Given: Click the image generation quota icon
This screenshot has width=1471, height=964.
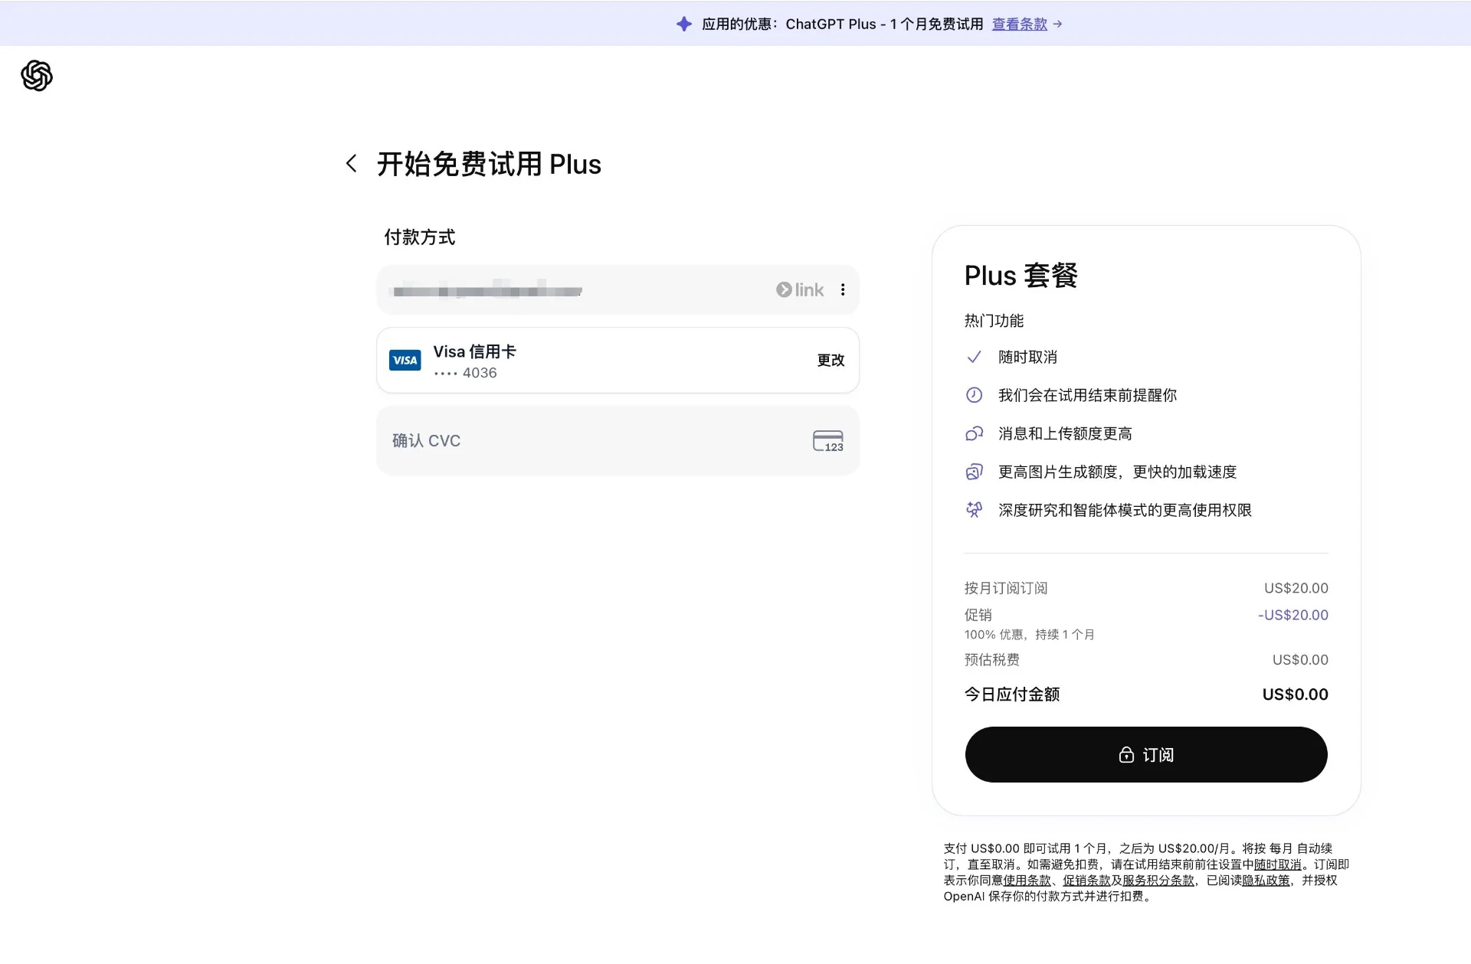Looking at the screenshot, I should point(974,472).
